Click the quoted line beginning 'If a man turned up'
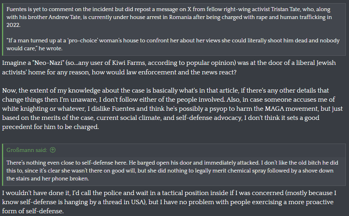 pyautogui.click(x=173, y=44)
